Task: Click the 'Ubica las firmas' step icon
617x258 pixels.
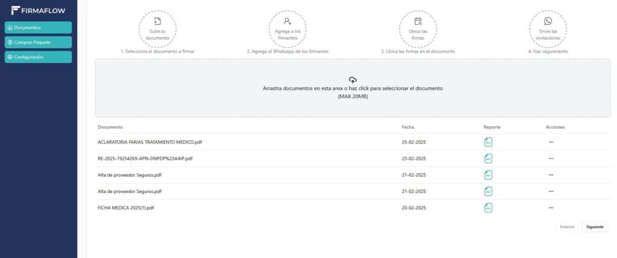Action: click(418, 21)
